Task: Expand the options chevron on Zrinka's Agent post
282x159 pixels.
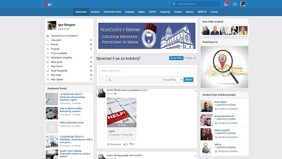Action: 195,90
